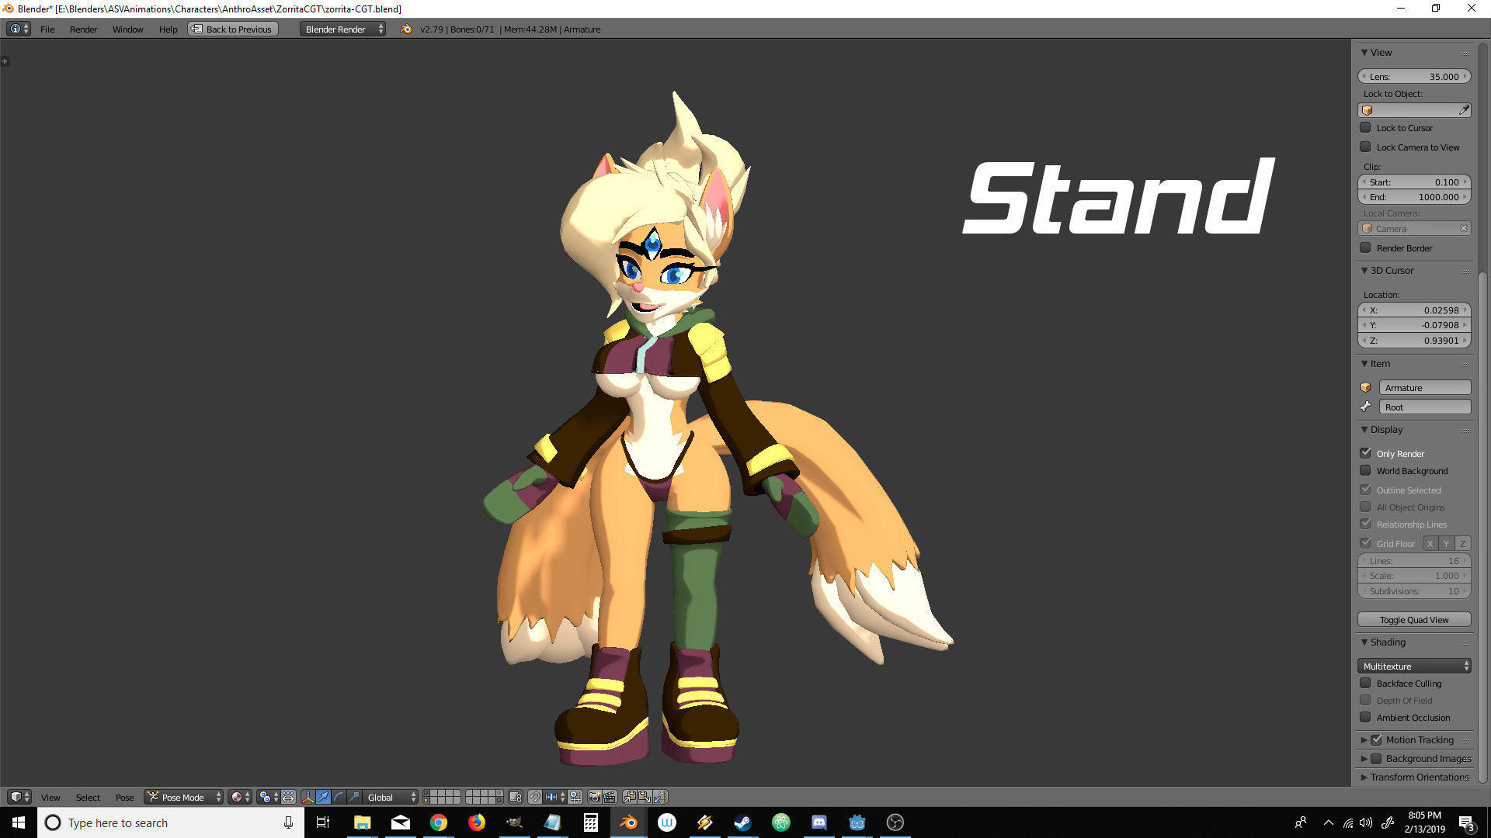Open Discord from the taskbar
The height and width of the screenshot is (838, 1491).
(x=818, y=822)
